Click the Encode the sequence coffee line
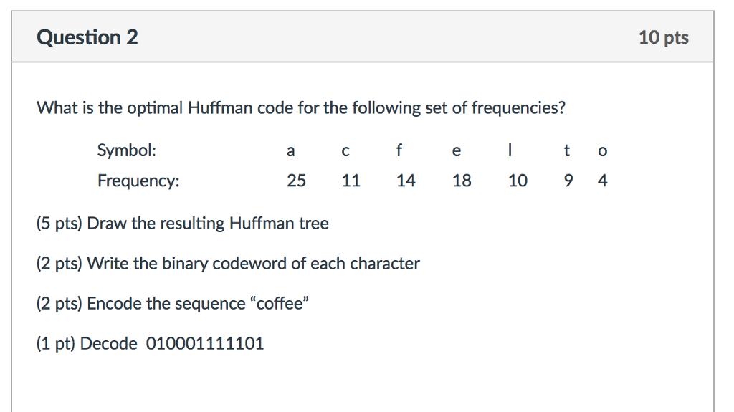 (x=173, y=304)
